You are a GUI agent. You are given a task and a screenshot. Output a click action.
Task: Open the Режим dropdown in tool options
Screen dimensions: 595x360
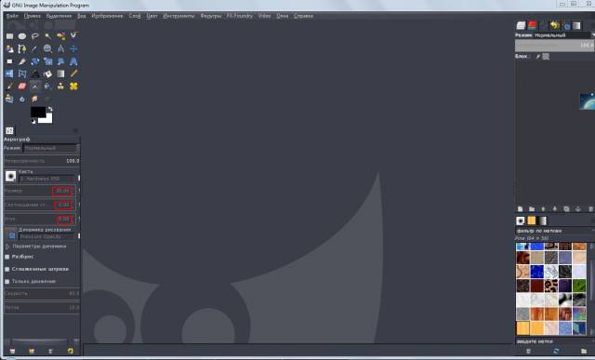[x=51, y=148]
